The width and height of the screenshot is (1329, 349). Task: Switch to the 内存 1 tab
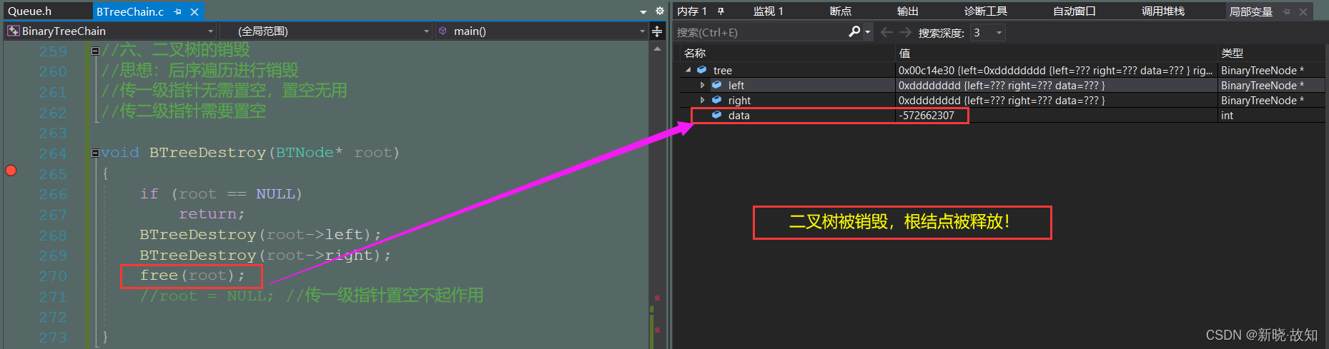[691, 11]
